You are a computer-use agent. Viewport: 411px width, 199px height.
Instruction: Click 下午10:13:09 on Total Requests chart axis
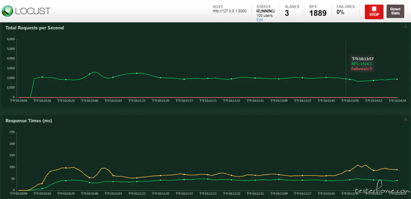pos(279,101)
